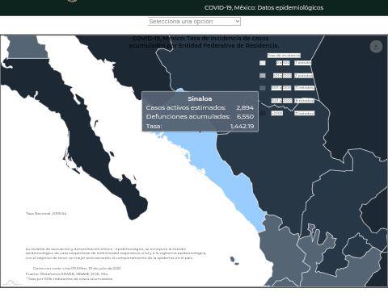The width and height of the screenshot is (388, 305).
Task: Open the round chart menu icon on the map
Action: click(376, 47)
